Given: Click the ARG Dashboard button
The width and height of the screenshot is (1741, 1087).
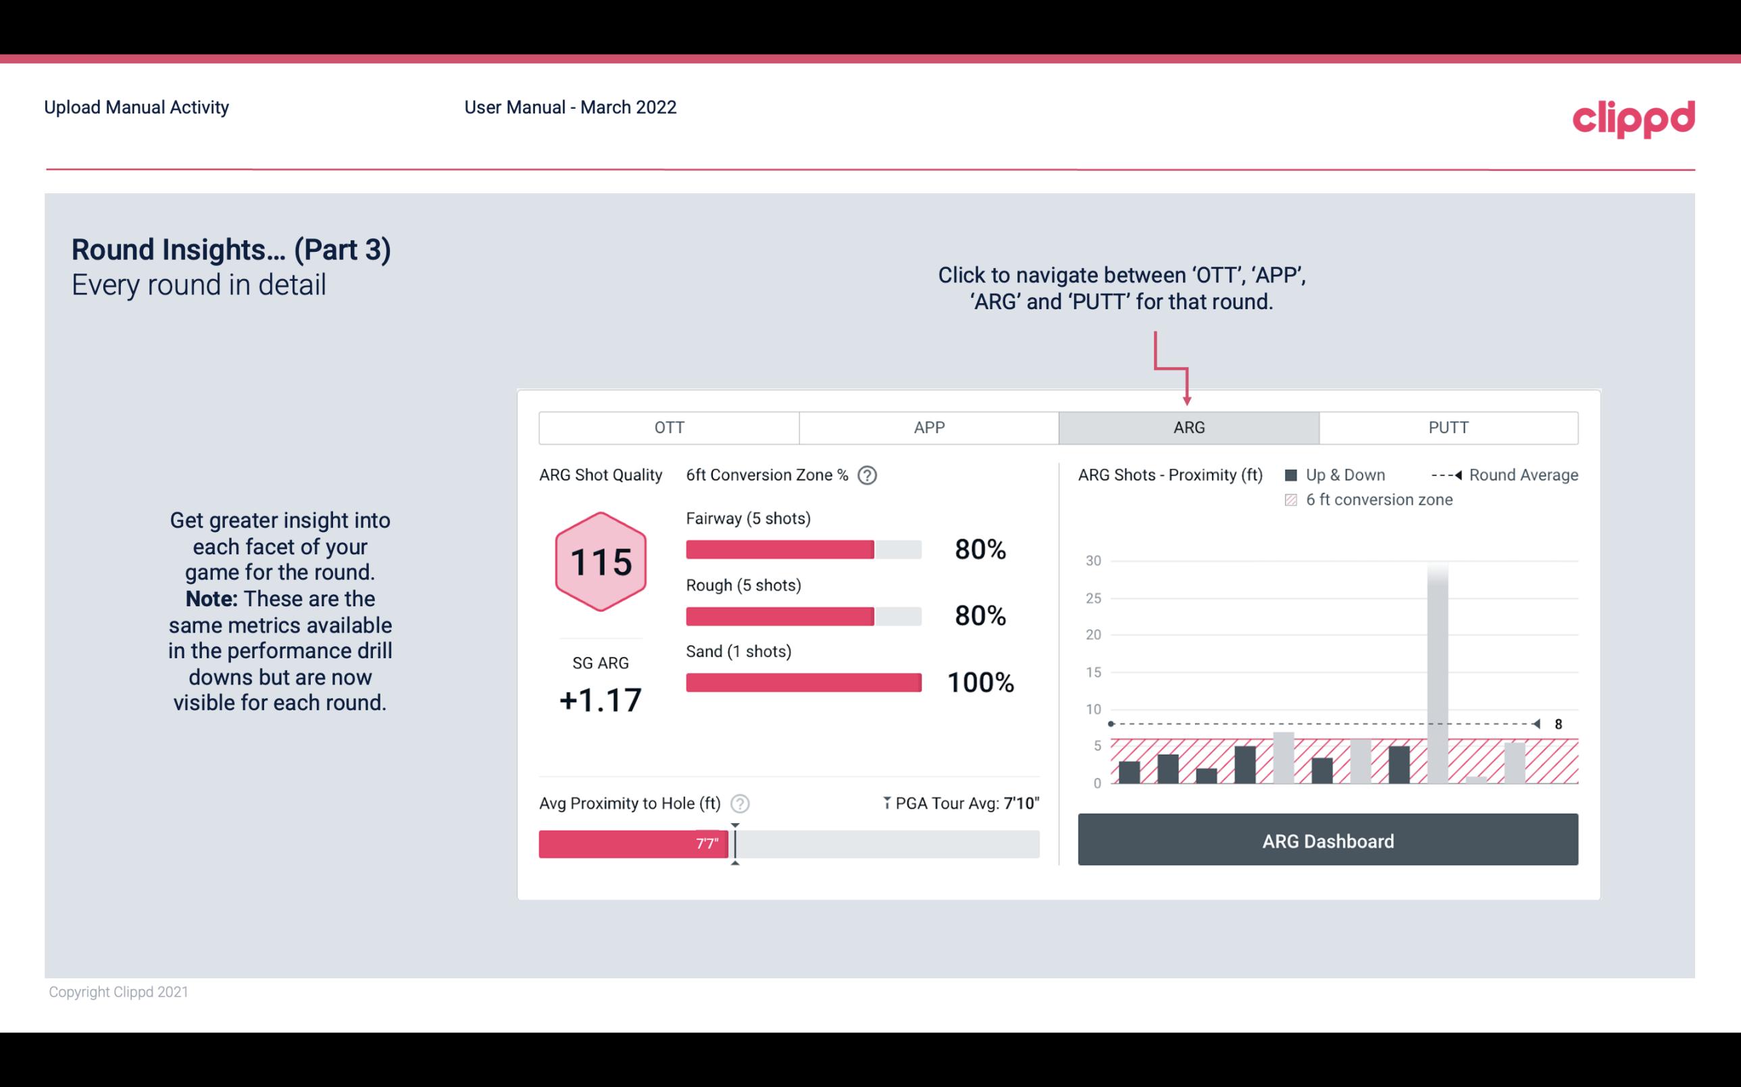Looking at the screenshot, I should point(1328,841).
